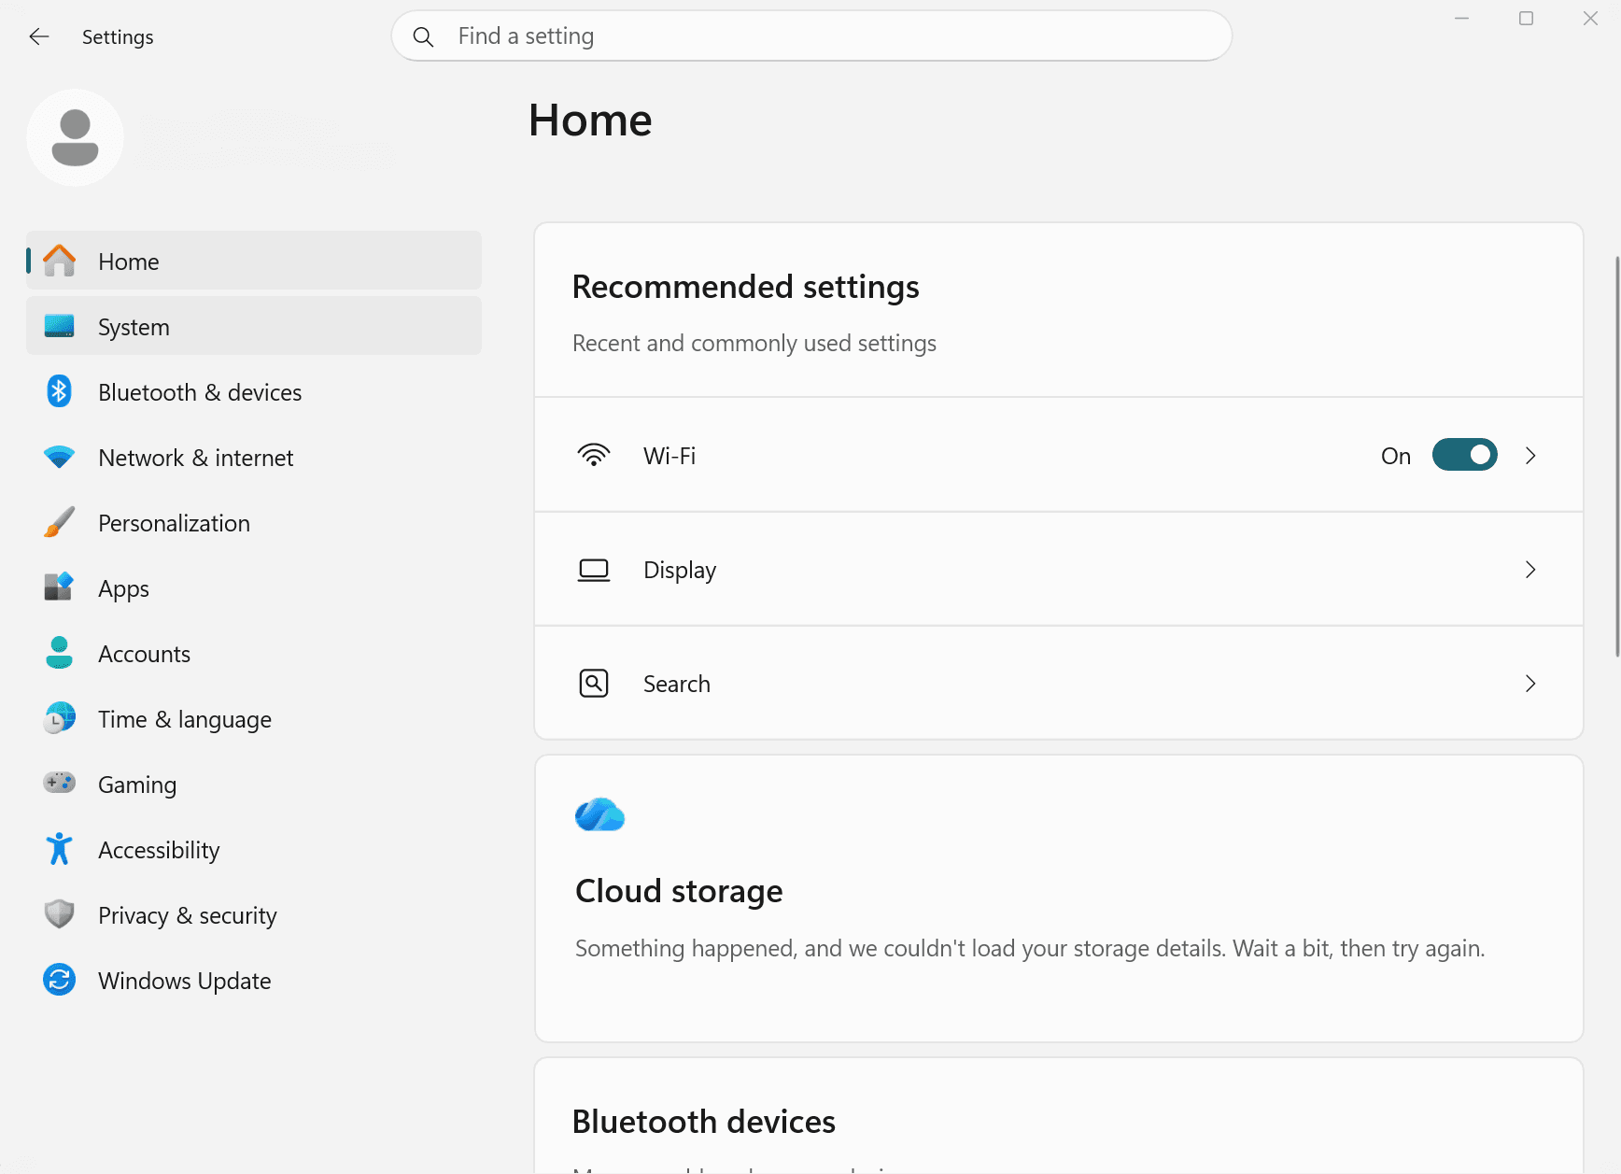
Task: Click the Display laptop icon
Action: (594, 570)
